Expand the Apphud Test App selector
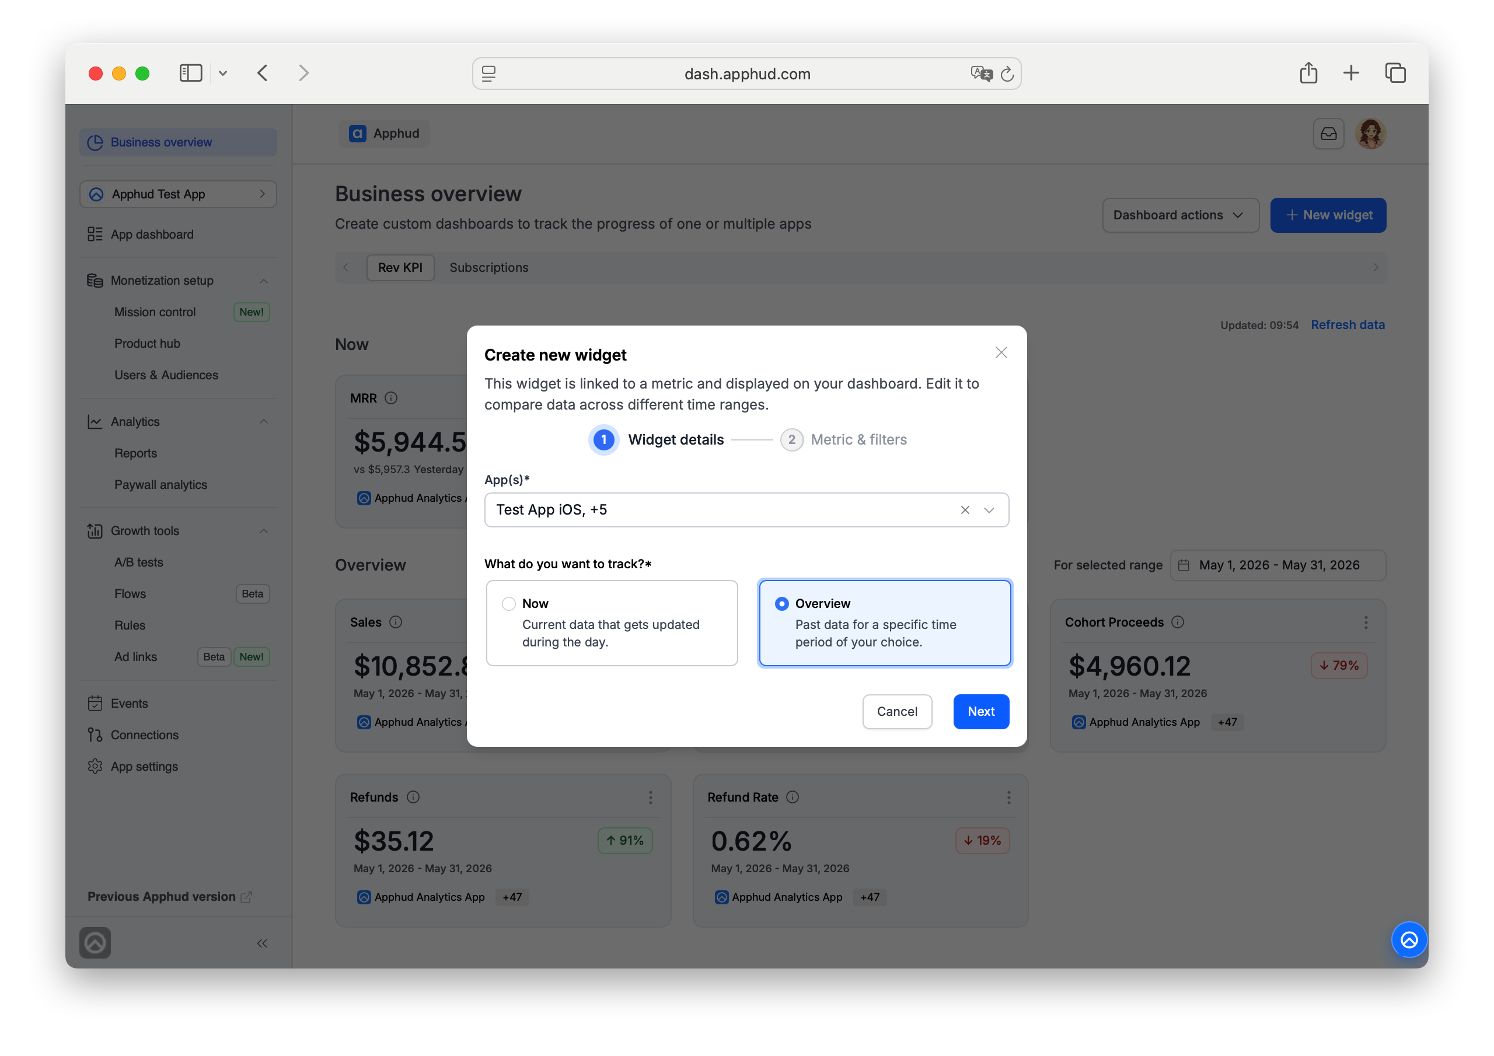 [179, 194]
